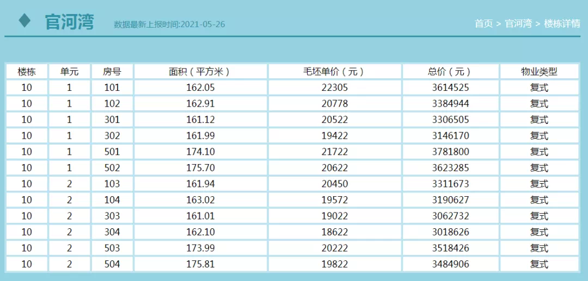Click the unit price 19822

point(335,264)
